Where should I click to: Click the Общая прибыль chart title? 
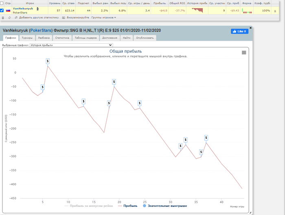click(x=125, y=51)
